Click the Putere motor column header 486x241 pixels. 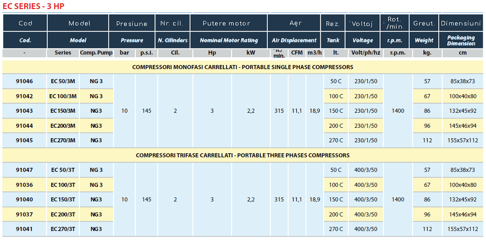click(227, 23)
